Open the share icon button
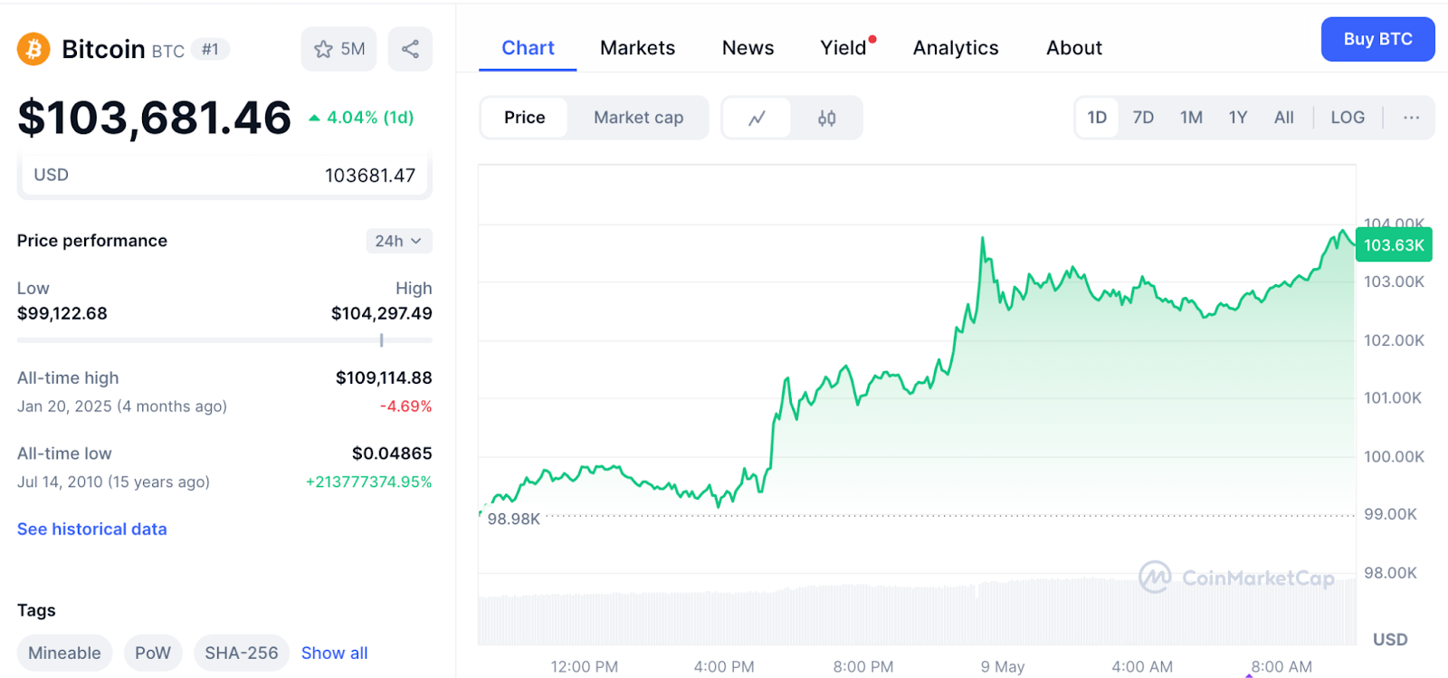1448x678 pixels. [410, 49]
